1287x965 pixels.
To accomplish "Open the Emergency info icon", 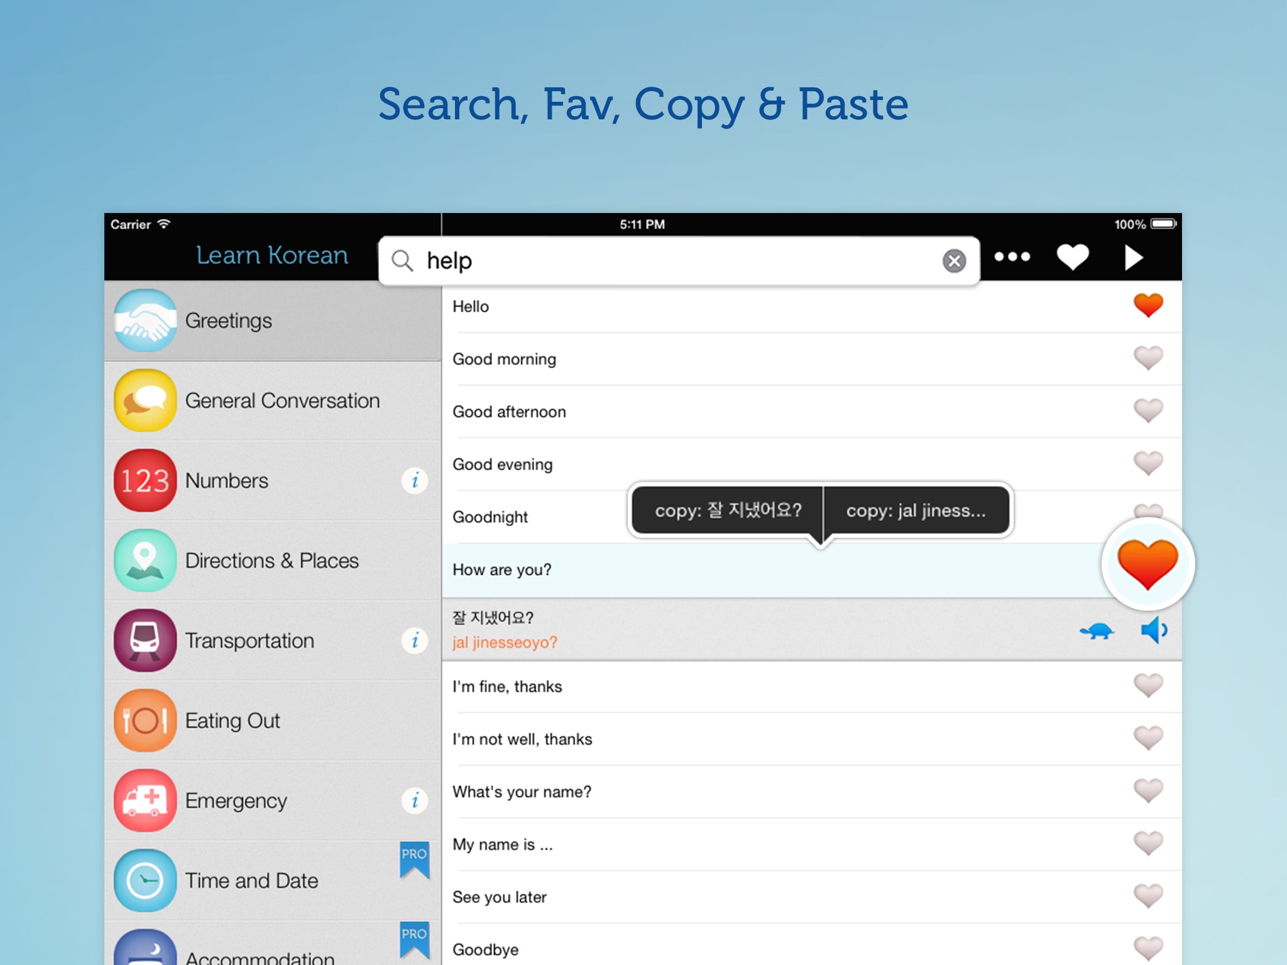I will click(415, 800).
